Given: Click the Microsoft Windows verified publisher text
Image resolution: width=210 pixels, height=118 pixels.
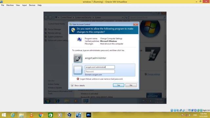Looking at the screenshot, I should tap(109, 41).
